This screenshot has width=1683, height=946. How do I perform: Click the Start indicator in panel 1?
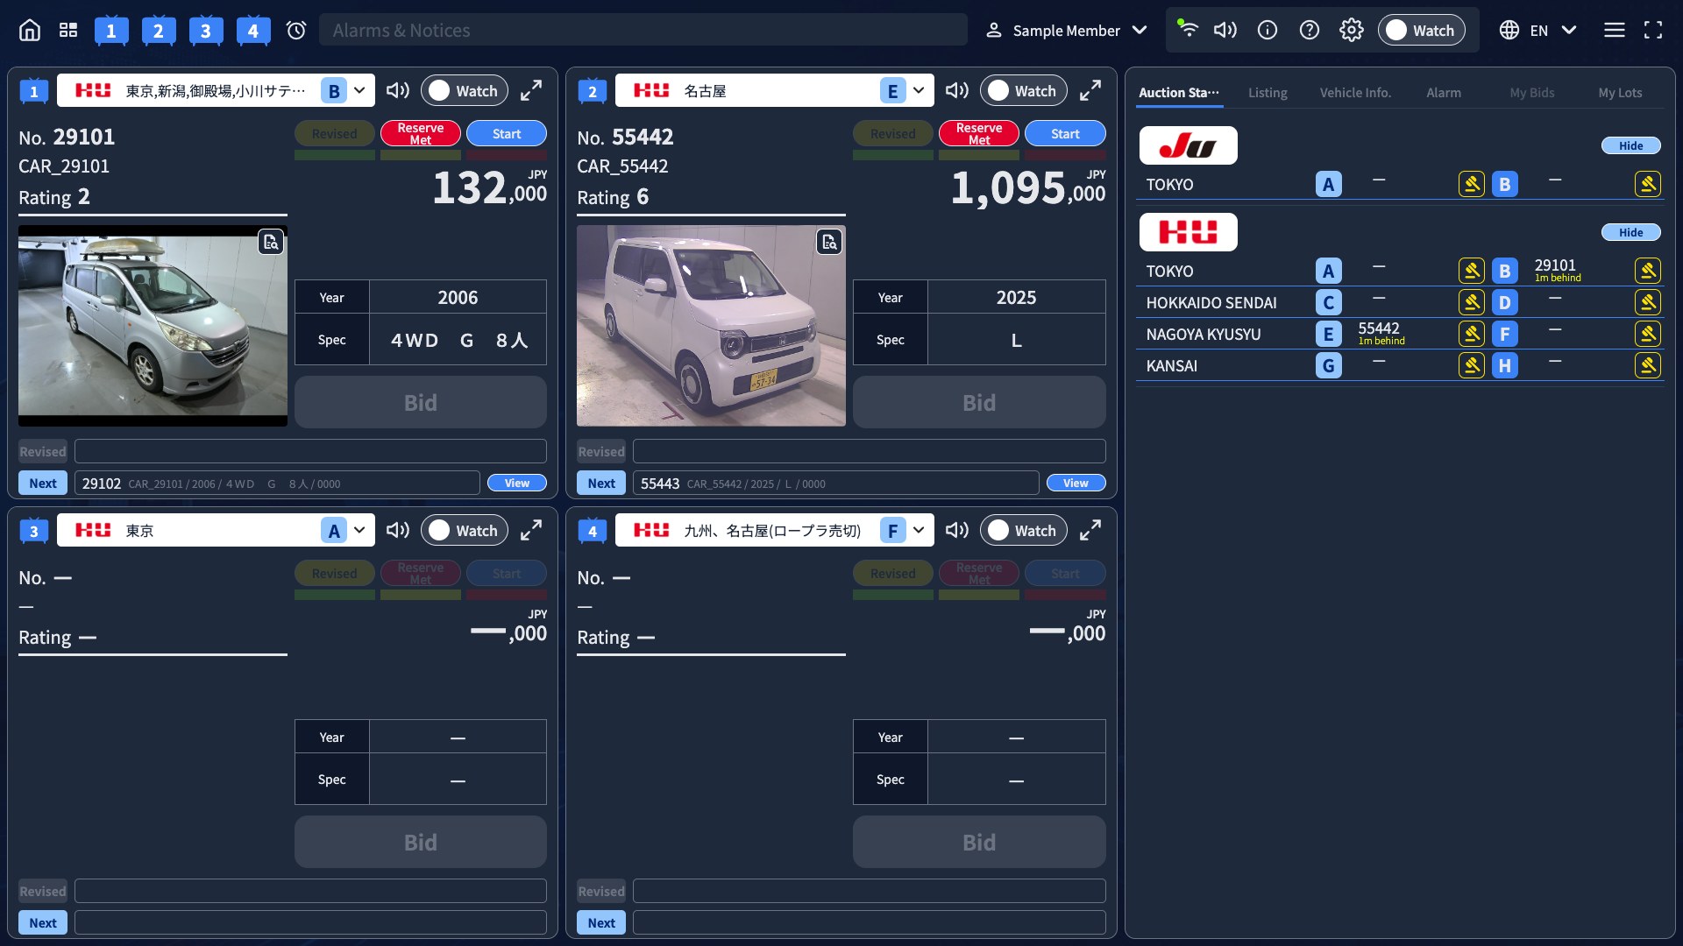pyautogui.click(x=507, y=133)
